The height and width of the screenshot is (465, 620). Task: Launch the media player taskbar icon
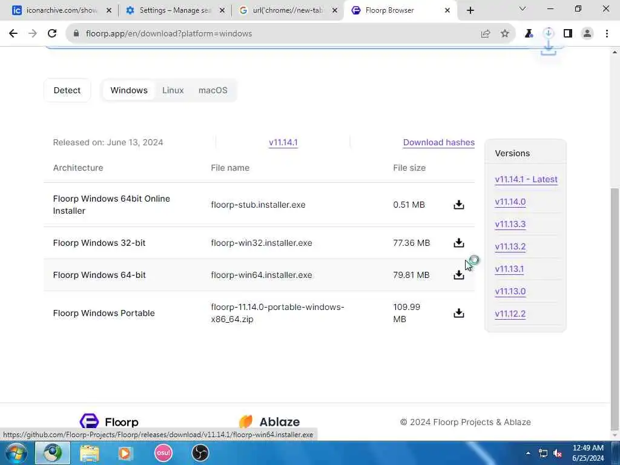(126, 453)
